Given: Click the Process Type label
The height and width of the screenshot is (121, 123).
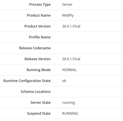Looking at the screenshot, I should point(40,5).
